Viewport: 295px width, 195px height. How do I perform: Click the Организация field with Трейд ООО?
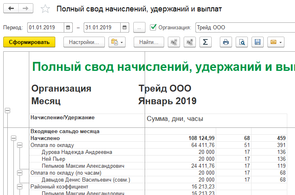click(x=245, y=28)
